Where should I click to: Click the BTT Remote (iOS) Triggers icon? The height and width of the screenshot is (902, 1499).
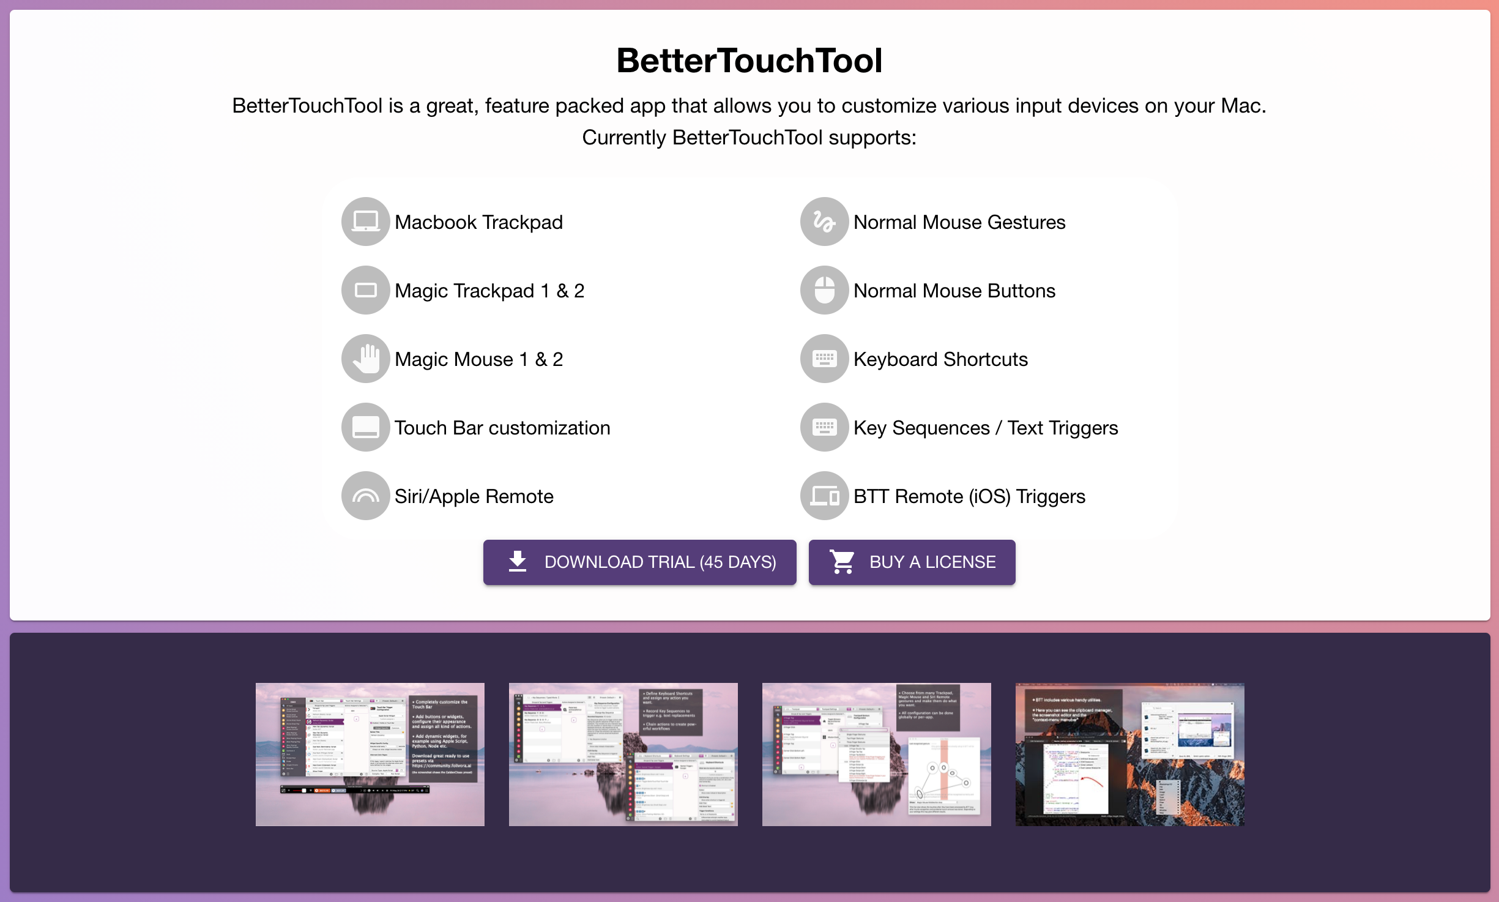[824, 496]
